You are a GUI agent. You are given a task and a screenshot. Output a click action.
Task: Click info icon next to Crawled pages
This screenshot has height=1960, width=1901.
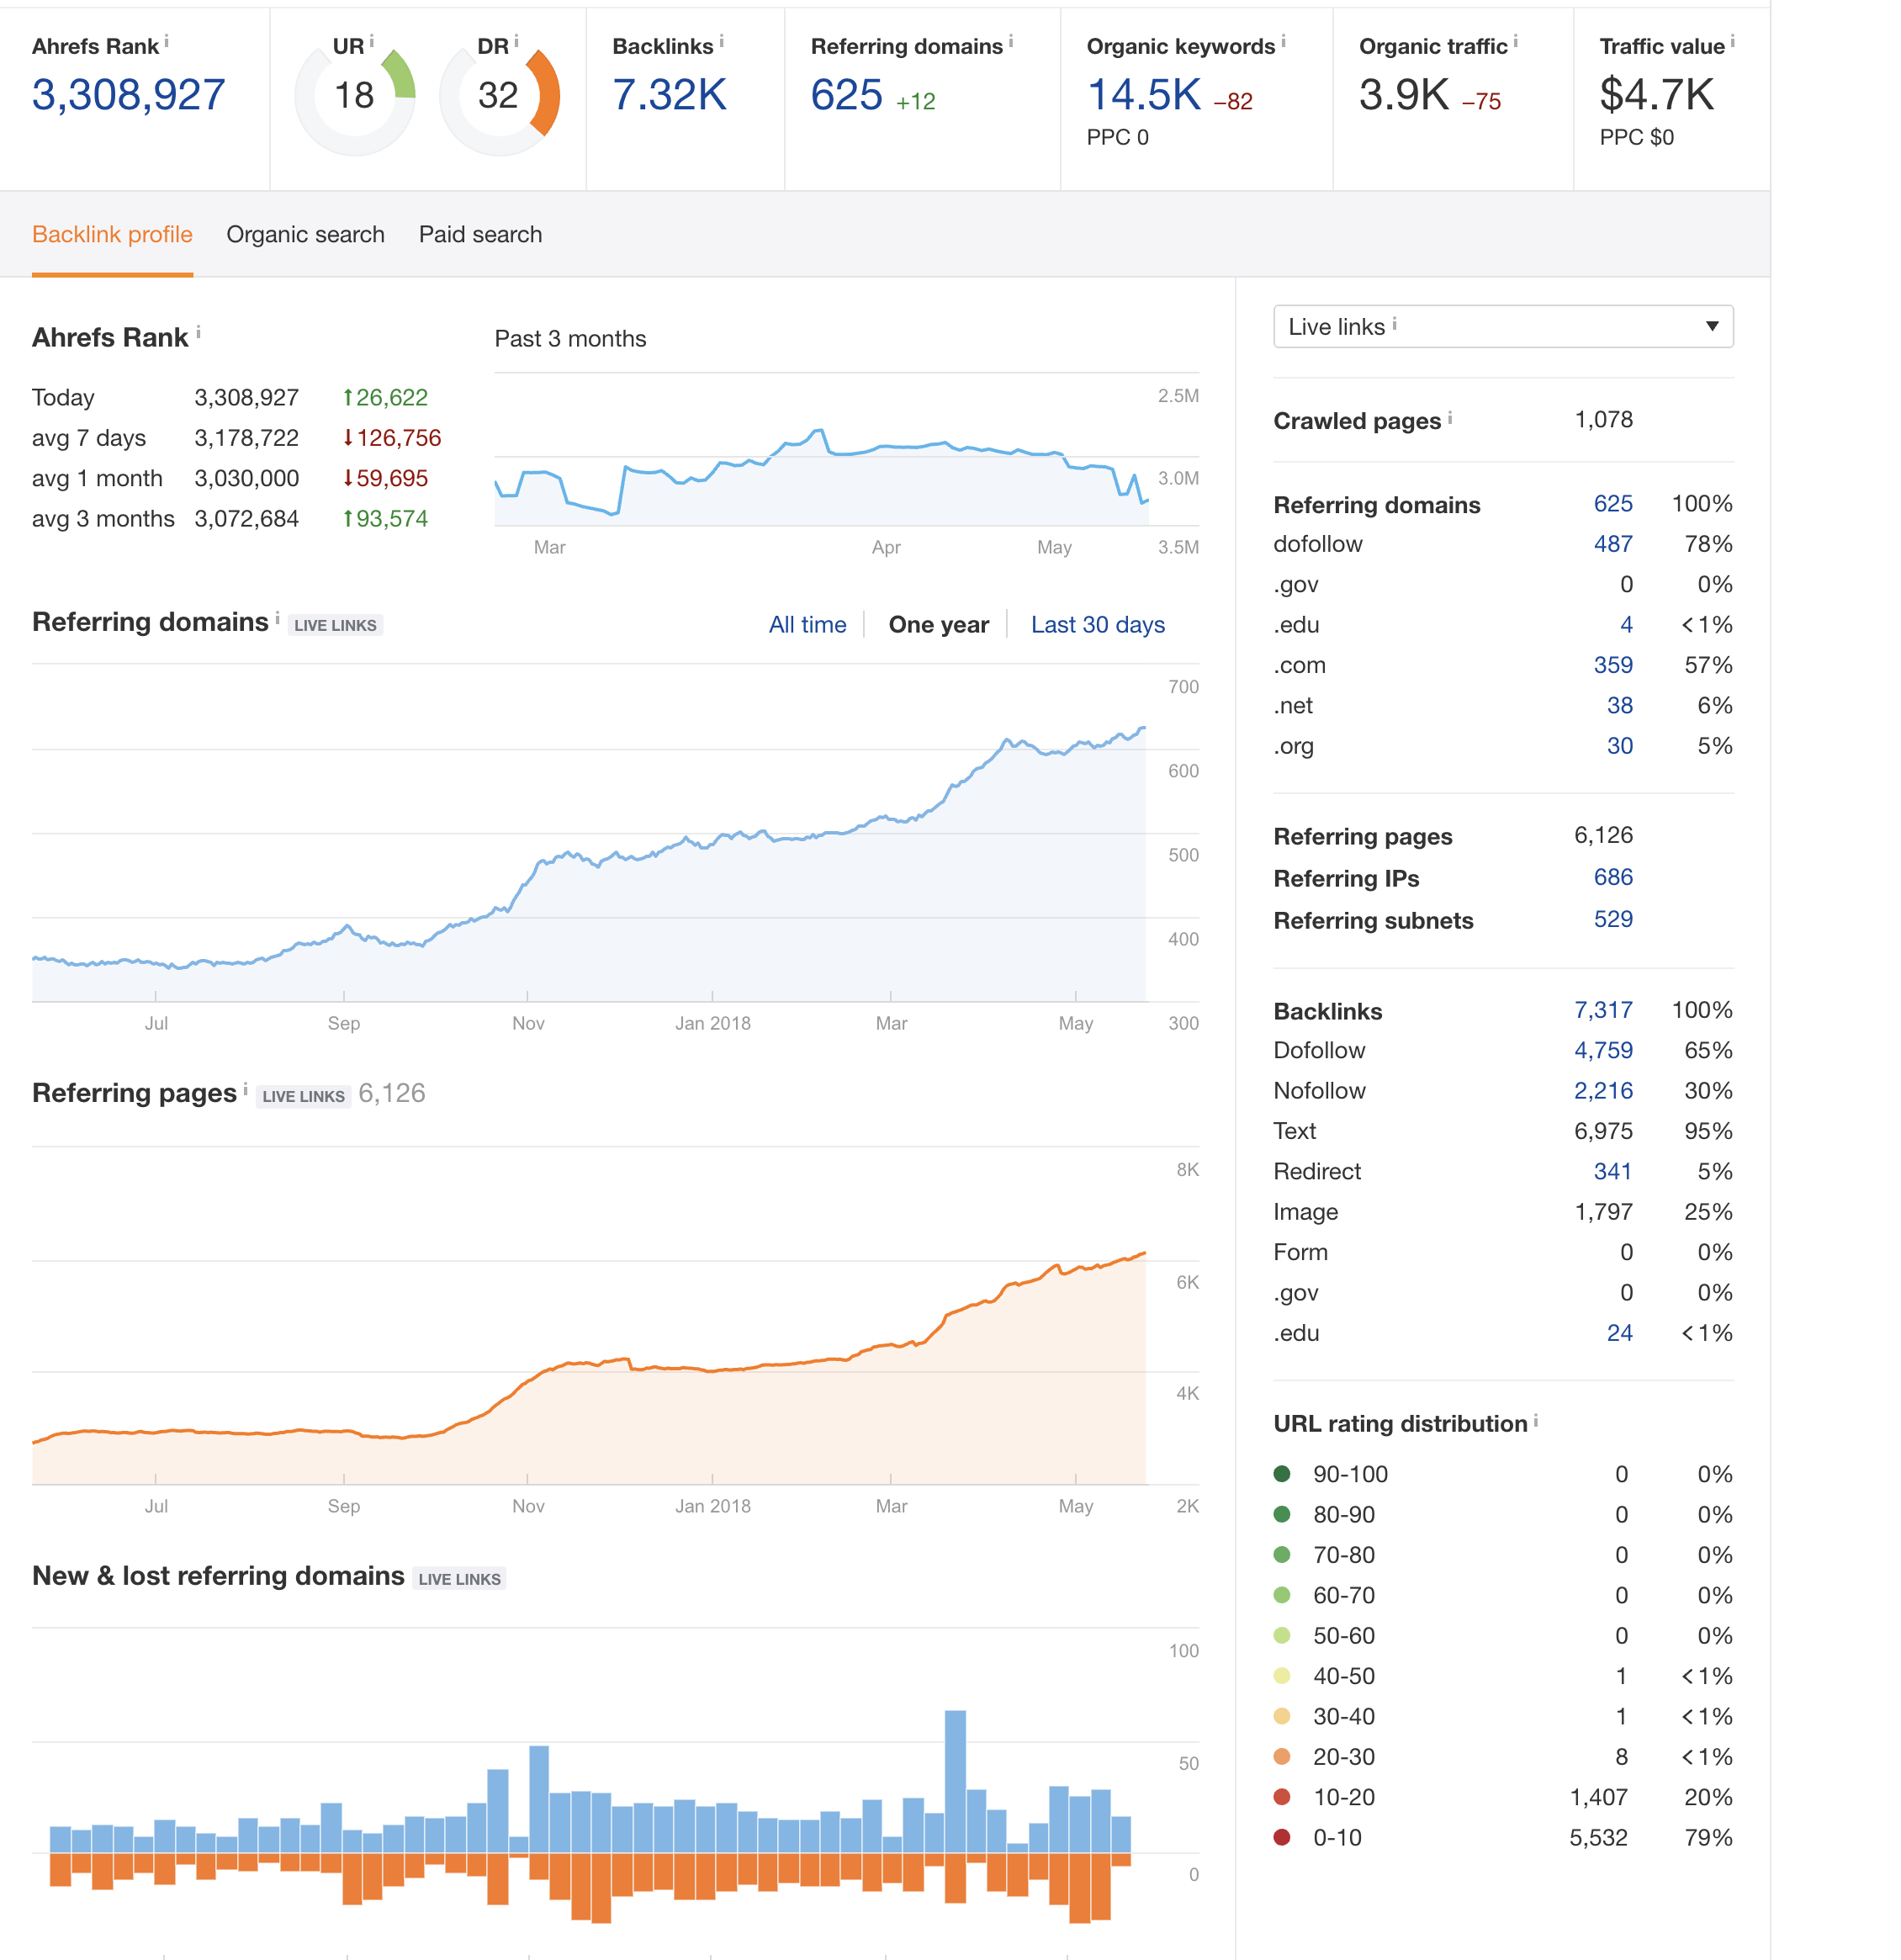coord(1450,418)
